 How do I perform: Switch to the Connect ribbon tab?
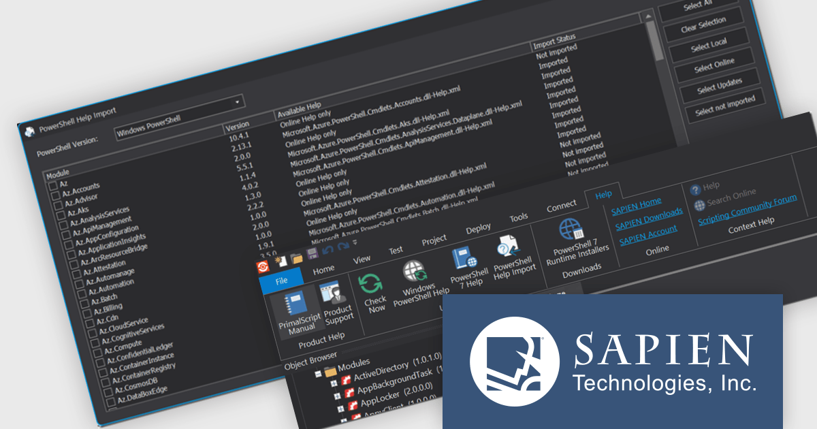(x=562, y=206)
